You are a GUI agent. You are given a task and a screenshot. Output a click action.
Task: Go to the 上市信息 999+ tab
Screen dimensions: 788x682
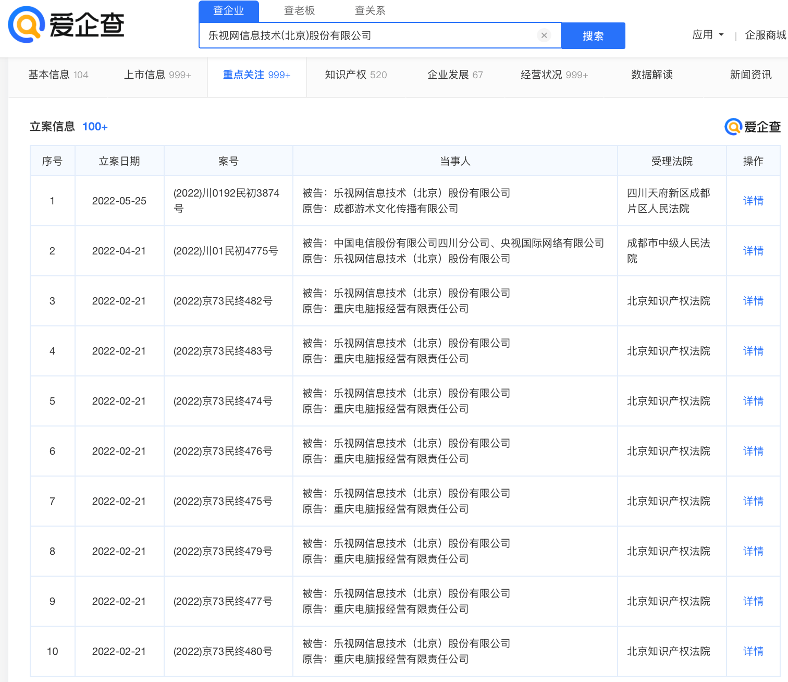[x=157, y=75]
